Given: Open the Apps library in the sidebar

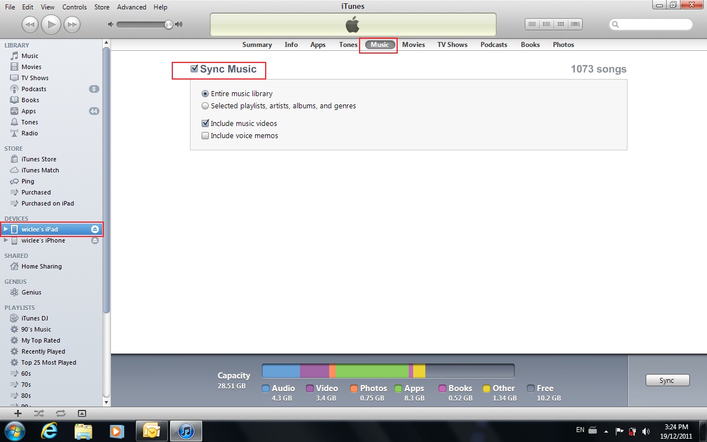Looking at the screenshot, I should point(28,111).
